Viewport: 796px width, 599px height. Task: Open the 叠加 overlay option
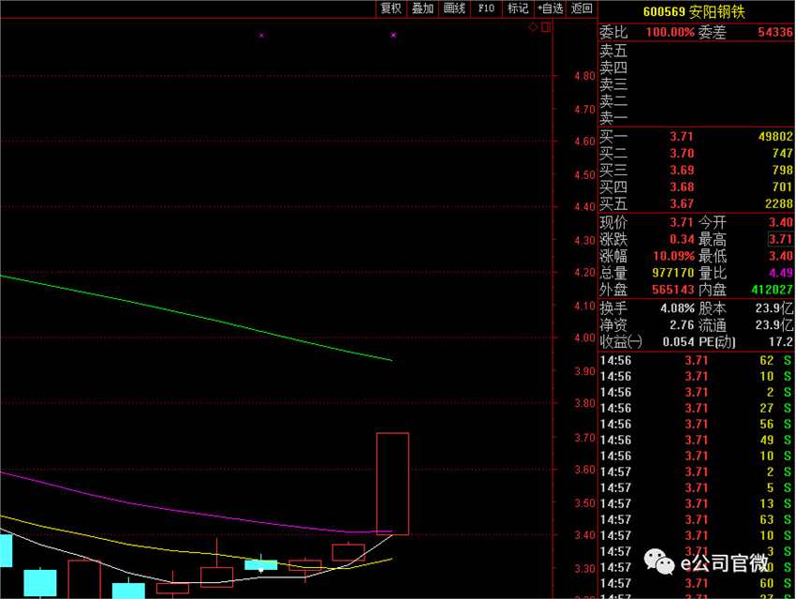tap(422, 8)
